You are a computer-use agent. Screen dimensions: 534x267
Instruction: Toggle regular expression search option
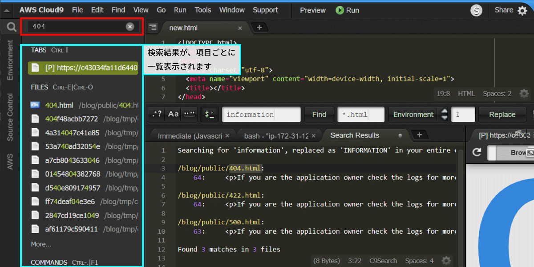pyautogui.click(x=157, y=114)
